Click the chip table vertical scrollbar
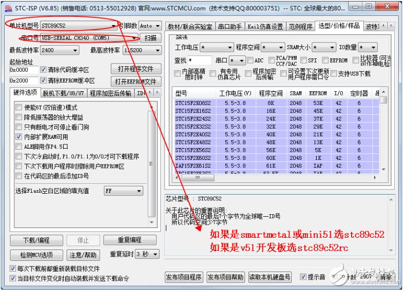This screenshot has height=290, width=405. [x=383, y=133]
